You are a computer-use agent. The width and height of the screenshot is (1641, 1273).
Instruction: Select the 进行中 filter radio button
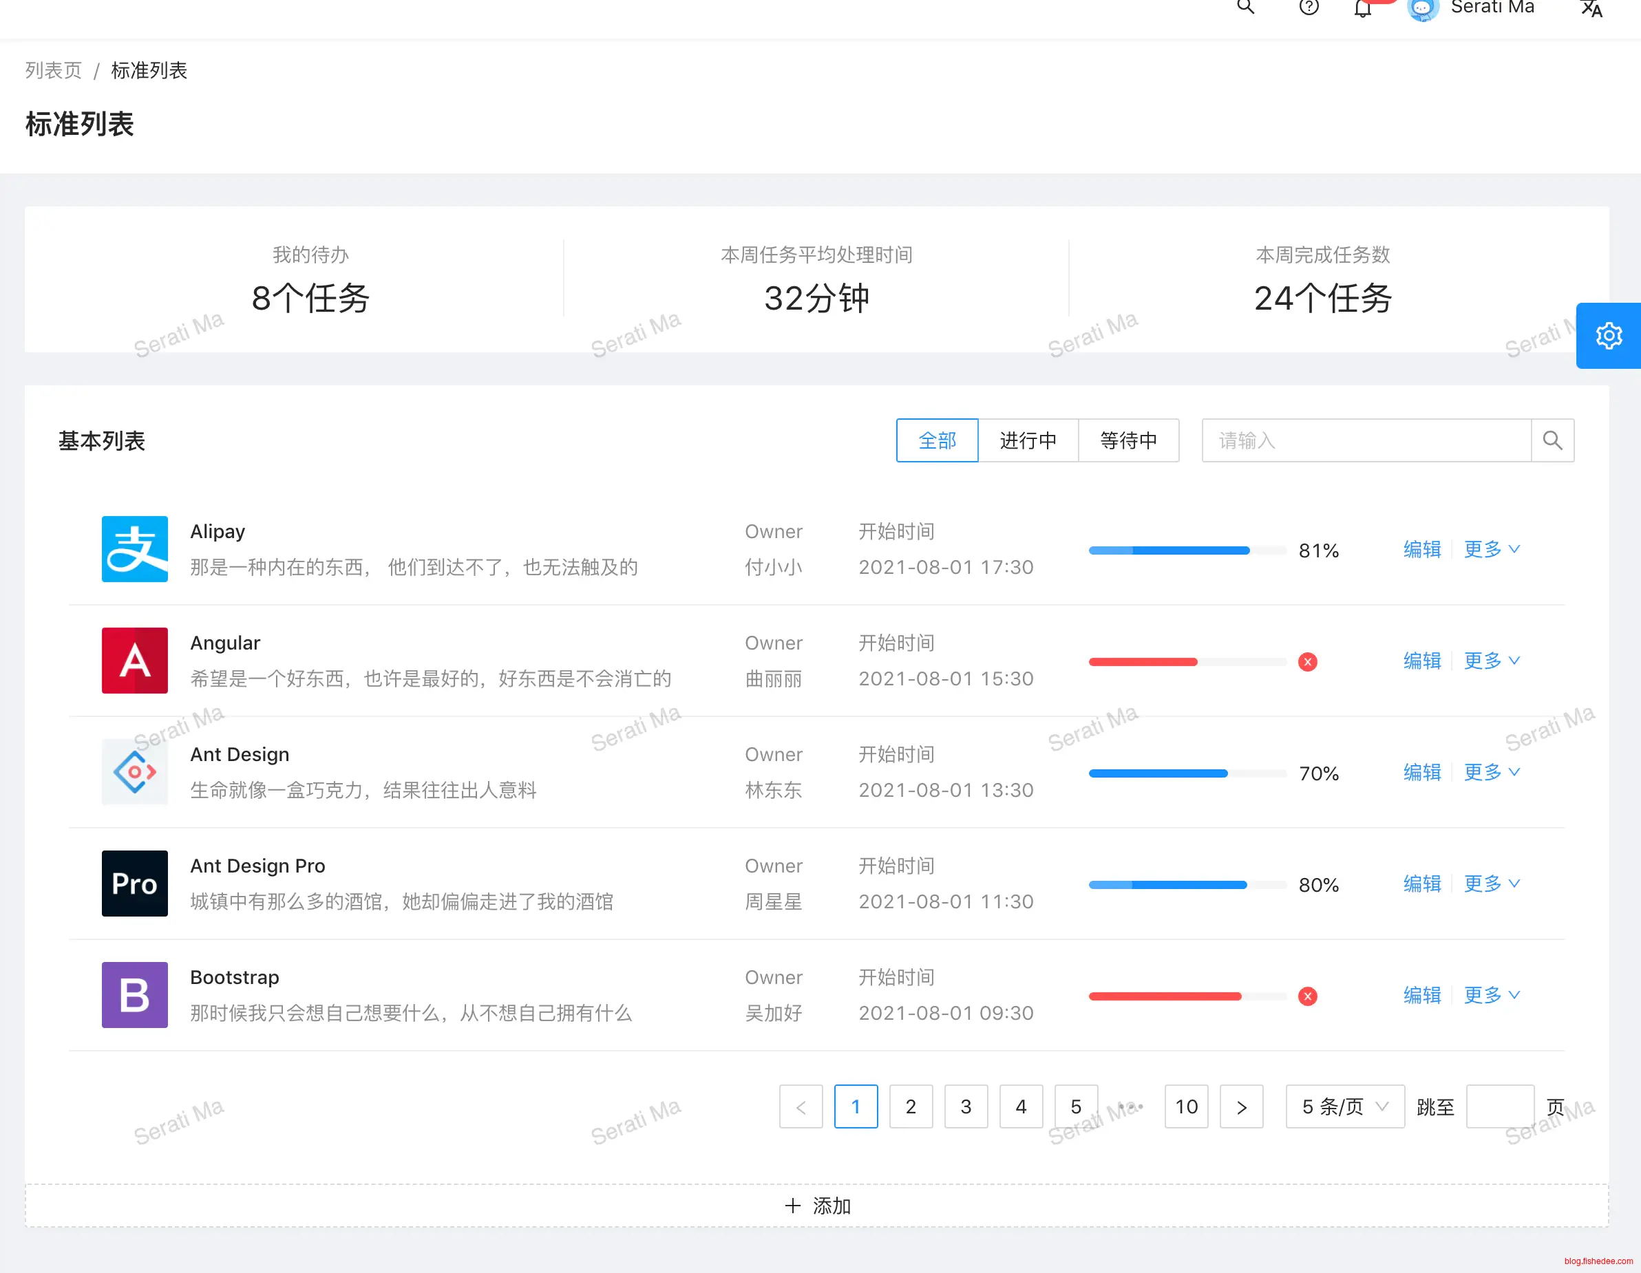1027,441
